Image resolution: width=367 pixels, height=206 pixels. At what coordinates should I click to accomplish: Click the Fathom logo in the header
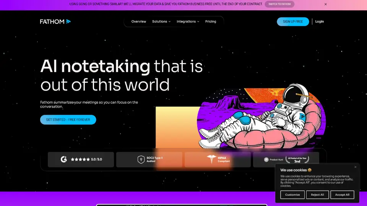point(55,22)
